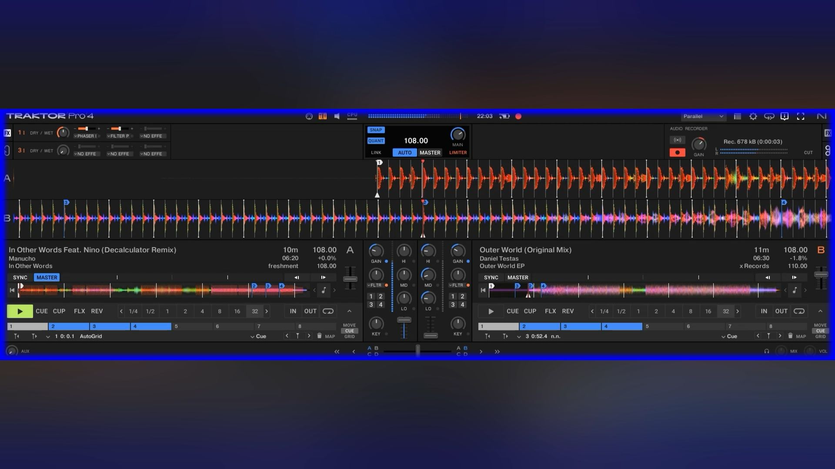Viewport: 835px width, 469px height.
Task: Click the broadcast icon in Audio Recorder
Action: (678, 140)
